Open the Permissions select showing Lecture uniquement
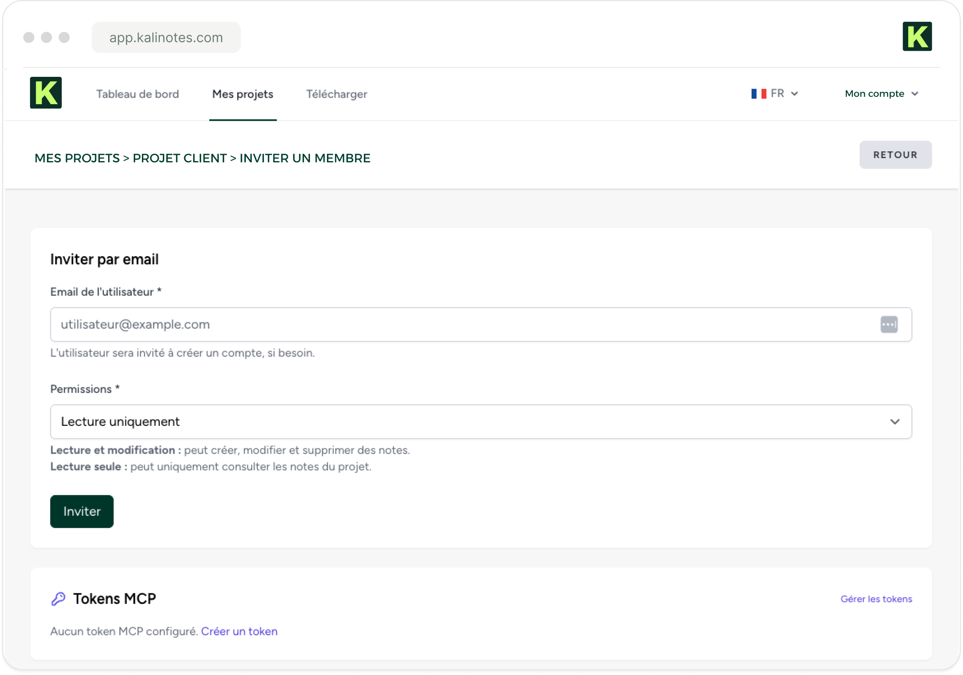This screenshot has height=675, width=963. (481, 421)
